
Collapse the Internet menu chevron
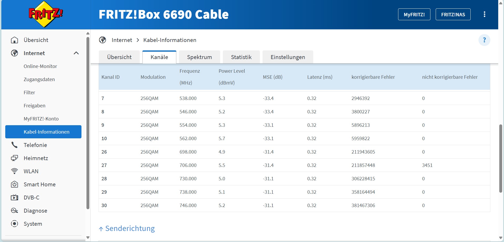76,53
